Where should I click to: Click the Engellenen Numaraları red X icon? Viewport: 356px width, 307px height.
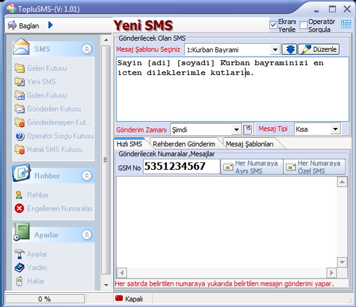click(19, 208)
